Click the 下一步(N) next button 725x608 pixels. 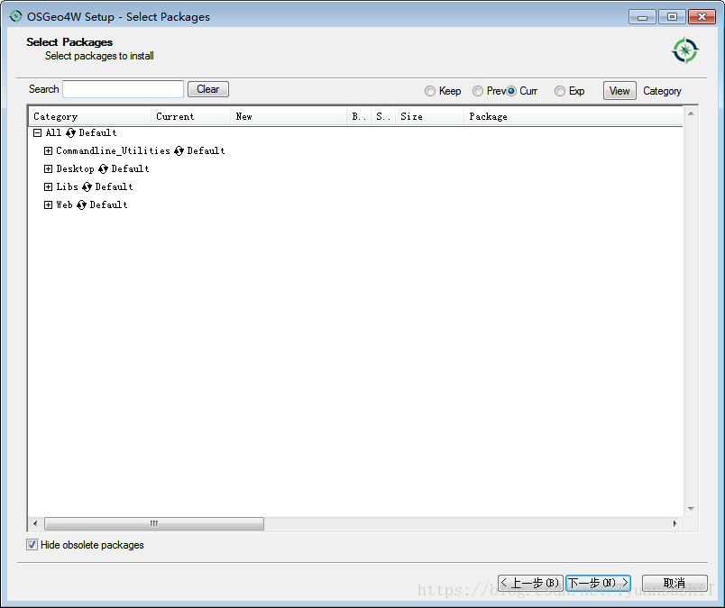[599, 583]
